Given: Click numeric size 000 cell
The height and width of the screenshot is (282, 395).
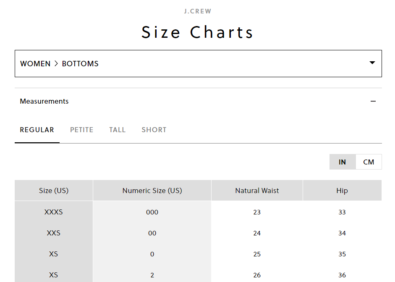Looking at the screenshot, I should (x=152, y=212).
